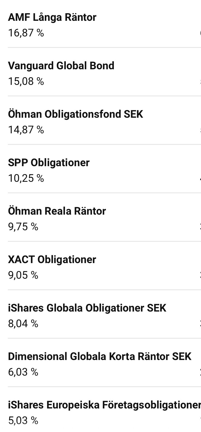Open iShares Europeiska Företagsobligationer fund
This screenshot has height=432, width=201.
click(x=104, y=405)
